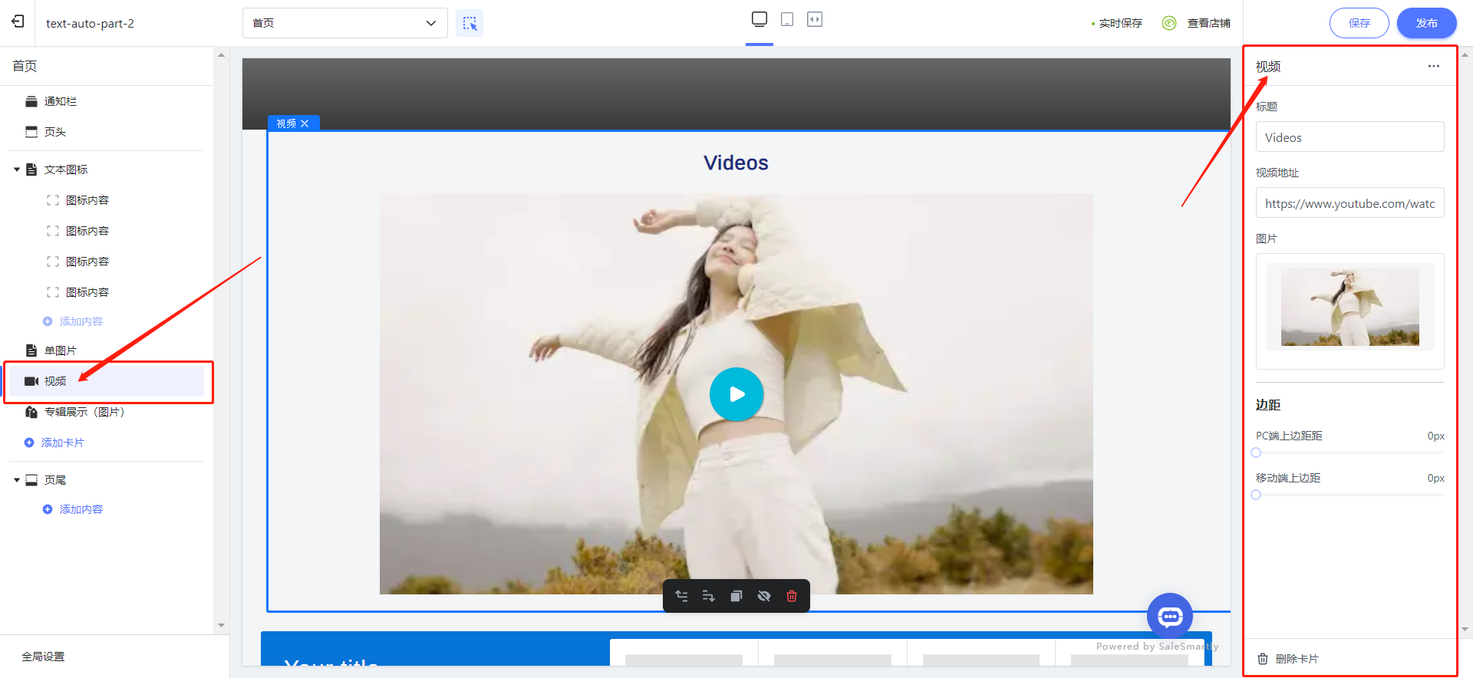Click the 首页 sidebar heading

coord(25,66)
